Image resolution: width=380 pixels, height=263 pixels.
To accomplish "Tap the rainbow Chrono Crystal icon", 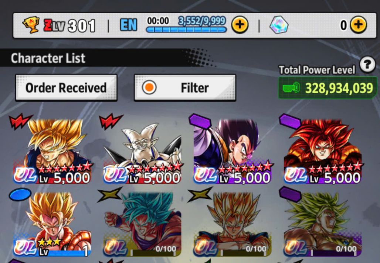I will pyautogui.click(x=279, y=25).
